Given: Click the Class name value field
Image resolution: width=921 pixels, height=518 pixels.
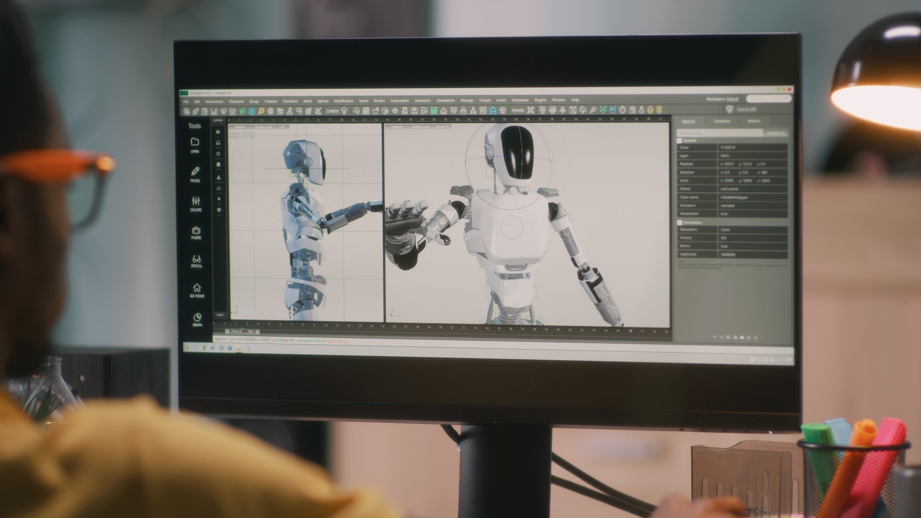Looking at the screenshot, I should point(753,197).
